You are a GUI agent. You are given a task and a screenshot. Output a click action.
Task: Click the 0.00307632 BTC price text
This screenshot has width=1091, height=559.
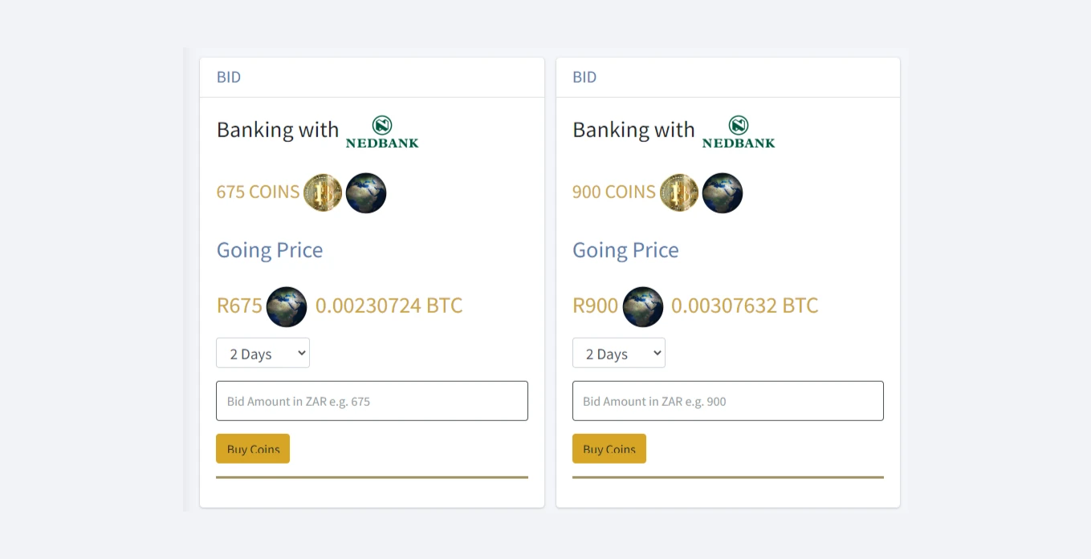(x=745, y=306)
